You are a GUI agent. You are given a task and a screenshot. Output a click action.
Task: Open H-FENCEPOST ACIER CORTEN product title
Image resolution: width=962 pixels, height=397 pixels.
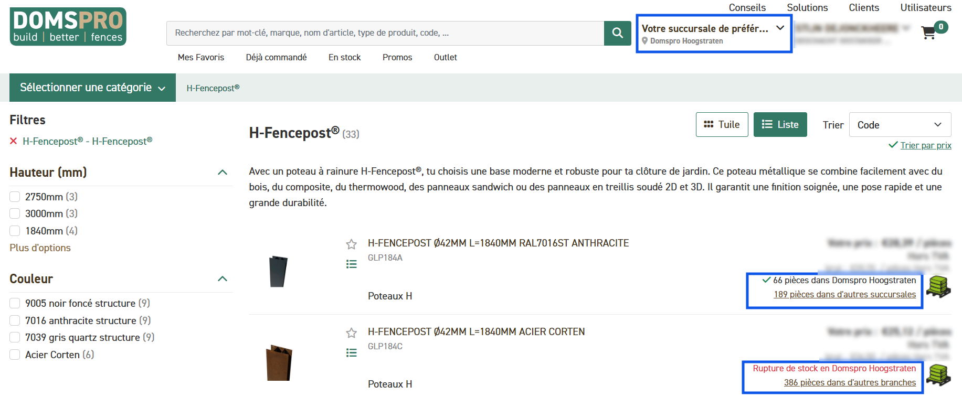tap(477, 331)
